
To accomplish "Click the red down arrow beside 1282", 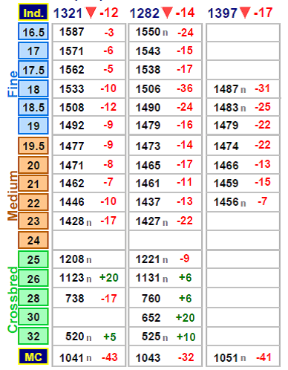I will point(167,13).
